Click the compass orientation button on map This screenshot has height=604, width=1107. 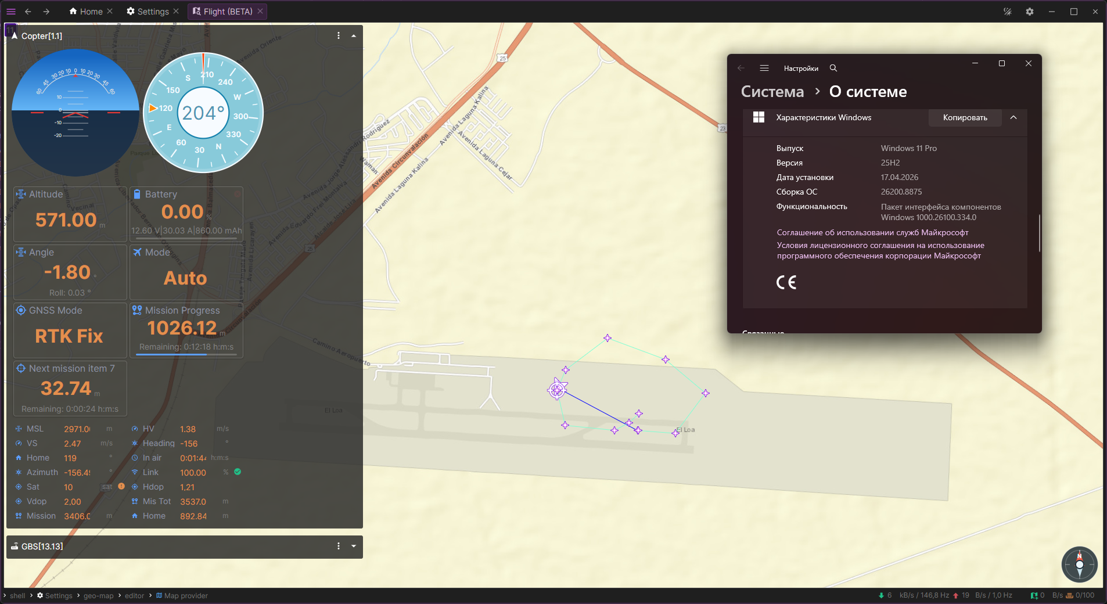(x=1080, y=565)
